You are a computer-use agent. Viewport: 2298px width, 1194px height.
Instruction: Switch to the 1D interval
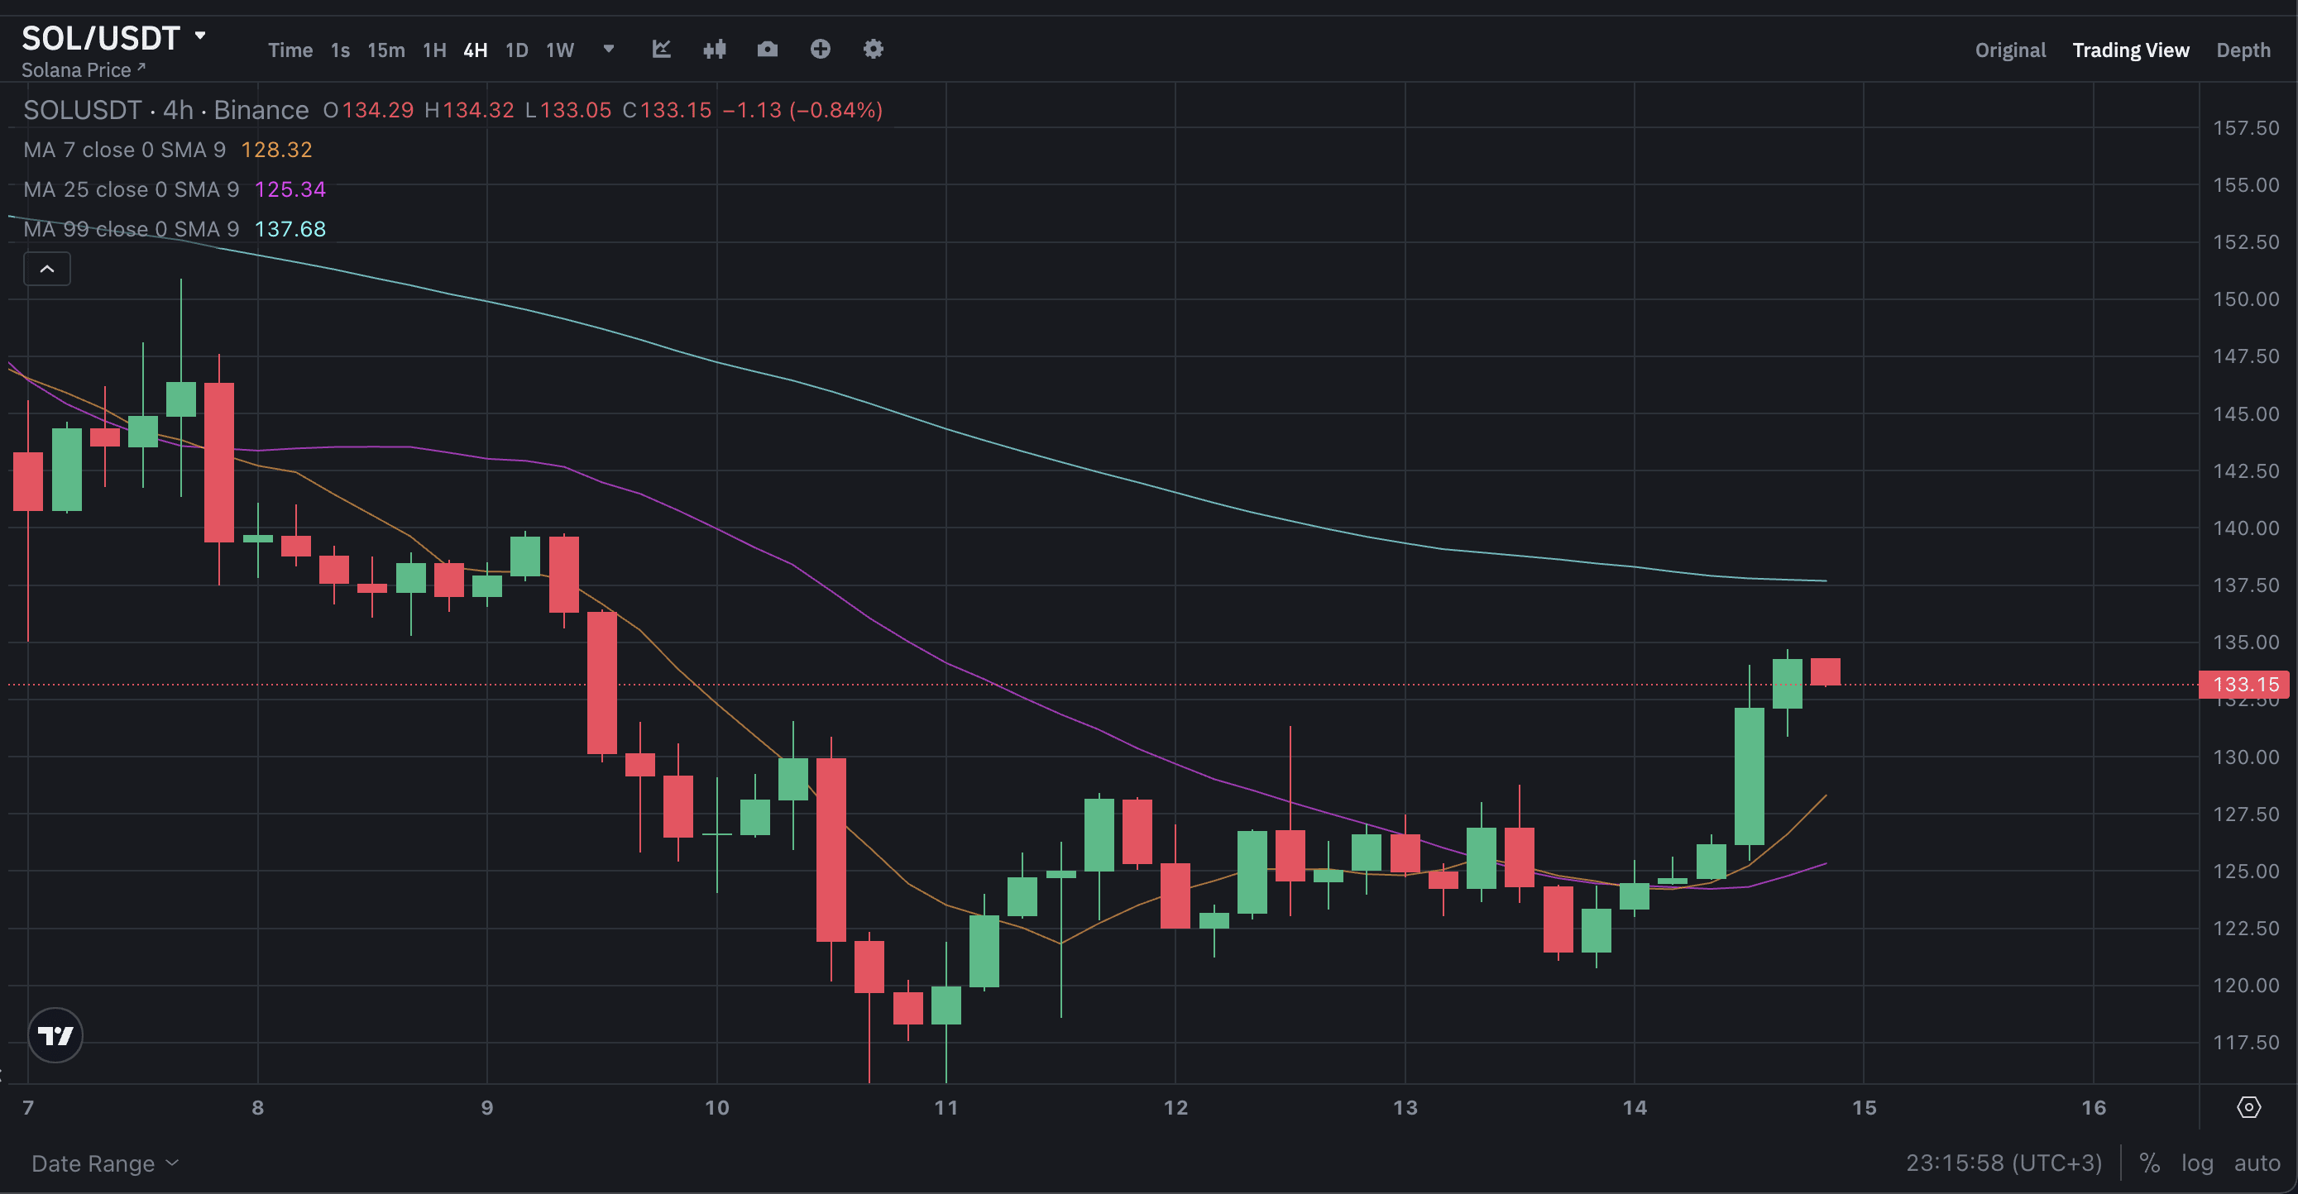click(x=516, y=50)
